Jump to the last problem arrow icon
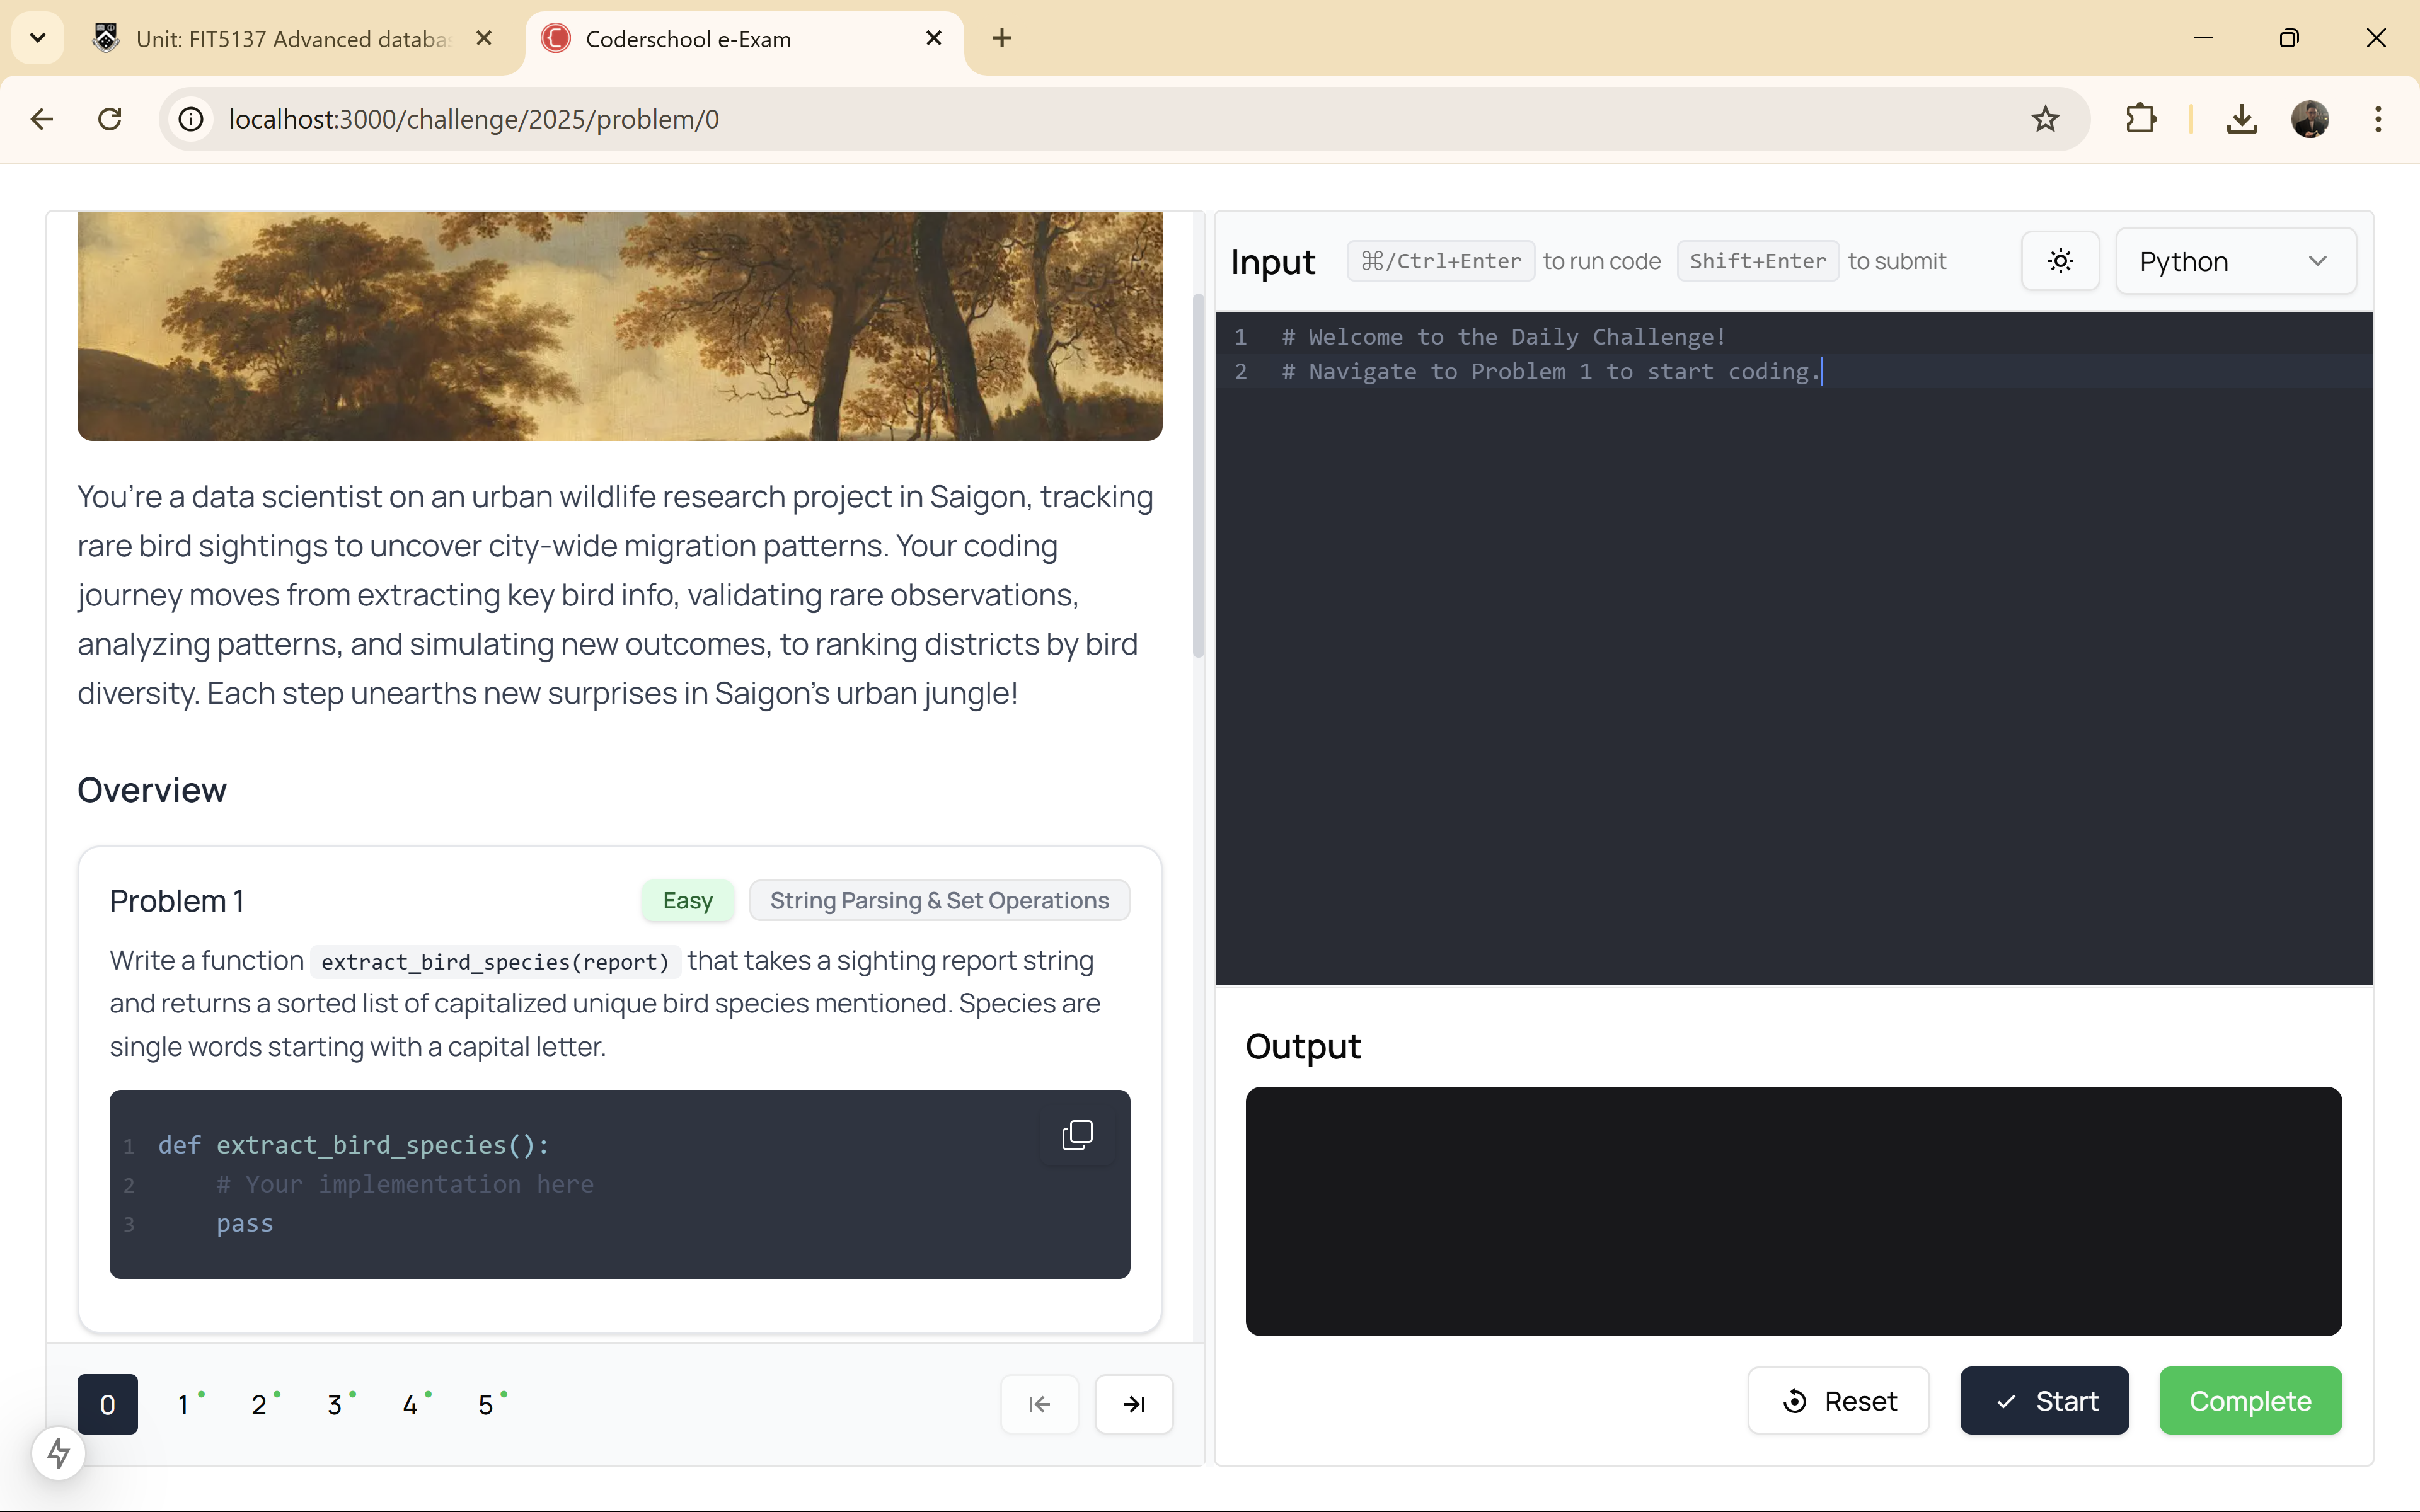 [1134, 1404]
